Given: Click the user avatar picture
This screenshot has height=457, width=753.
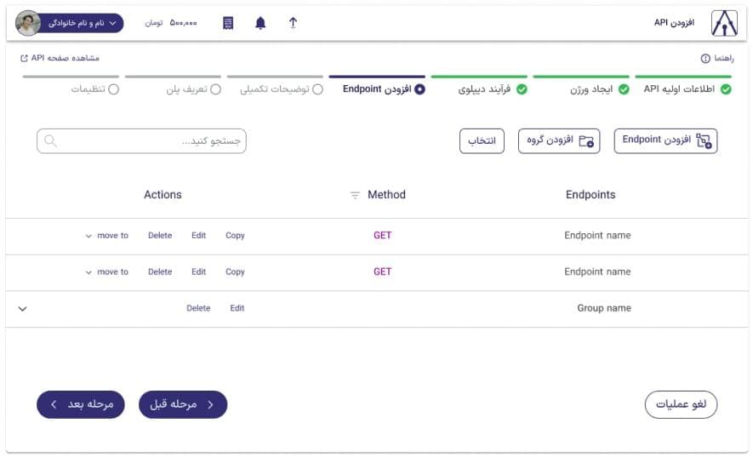Looking at the screenshot, I should 28,23.
